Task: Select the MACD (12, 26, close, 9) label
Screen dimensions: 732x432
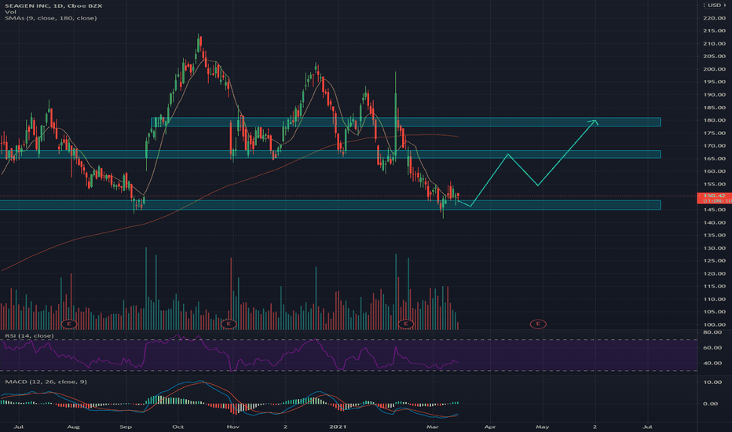Action: [x=46, y=382]
